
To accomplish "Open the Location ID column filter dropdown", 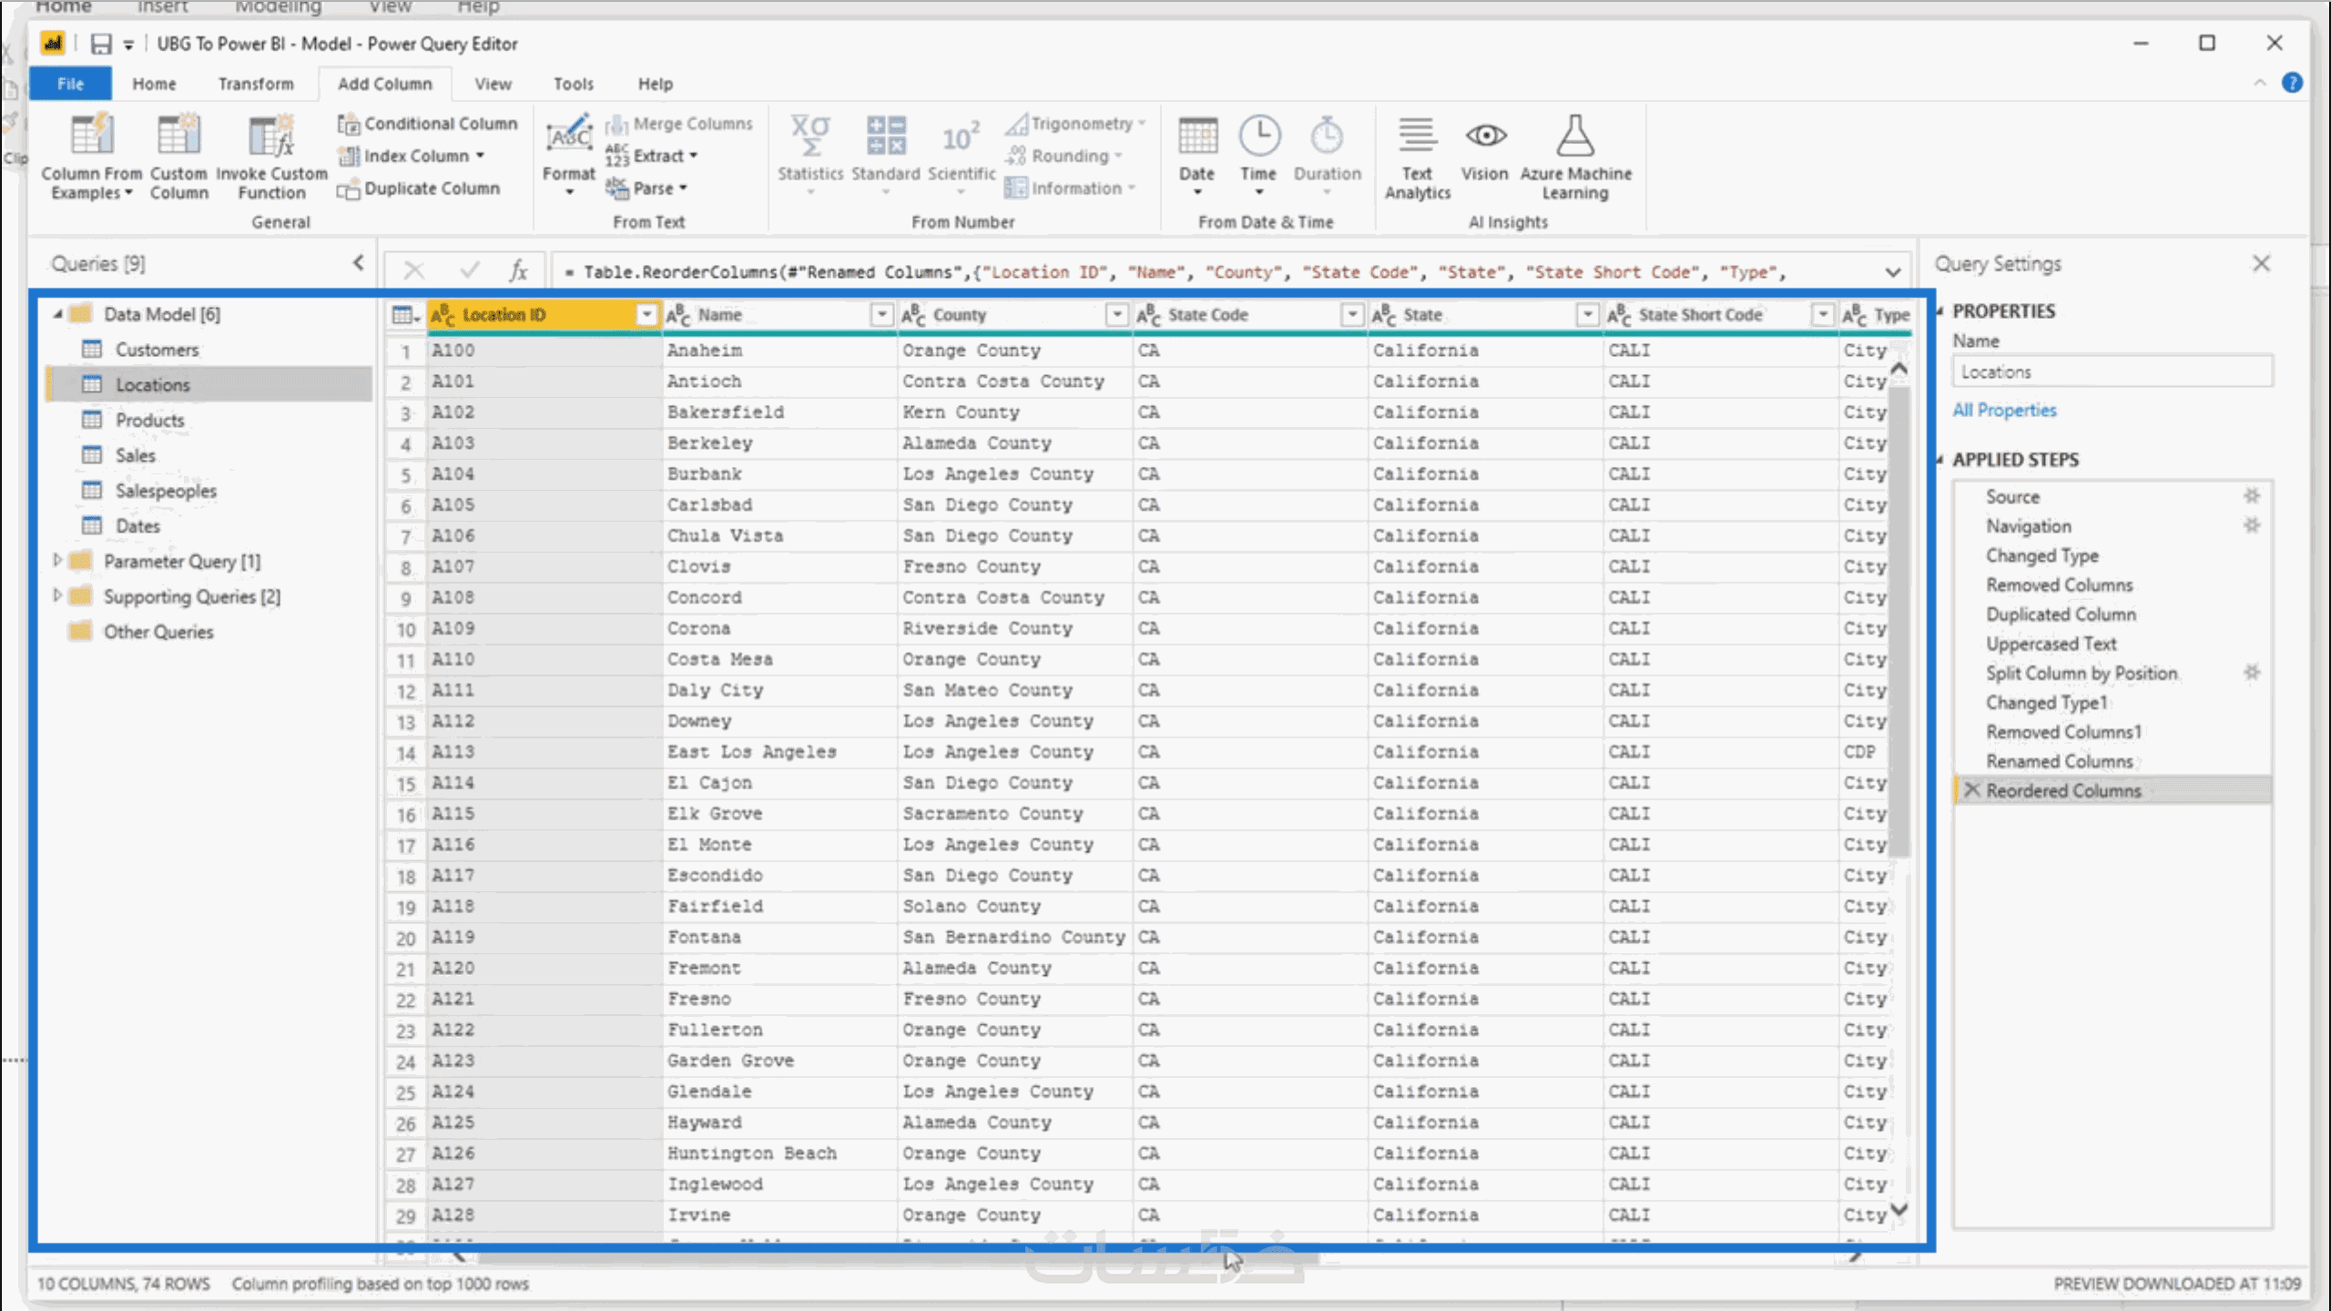I will click(646, 315).
